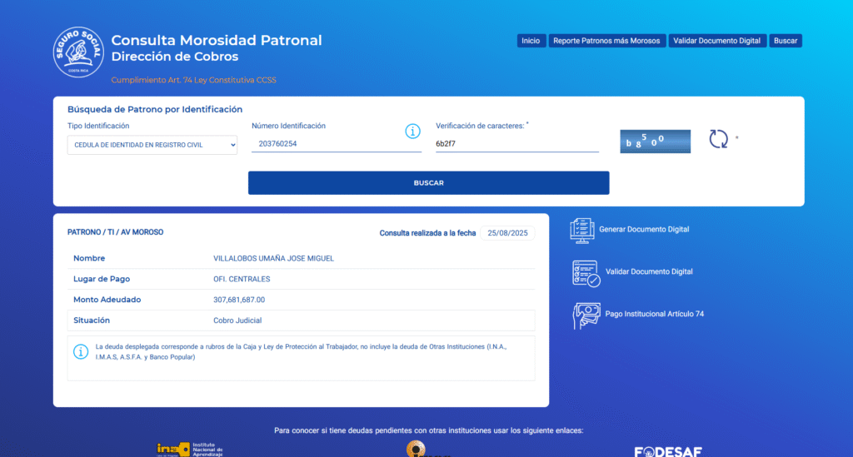The width and height of the screenshot is (853, 457).
Task: Open the Tipo Identificación dropdown
Action: click(152, 145)
